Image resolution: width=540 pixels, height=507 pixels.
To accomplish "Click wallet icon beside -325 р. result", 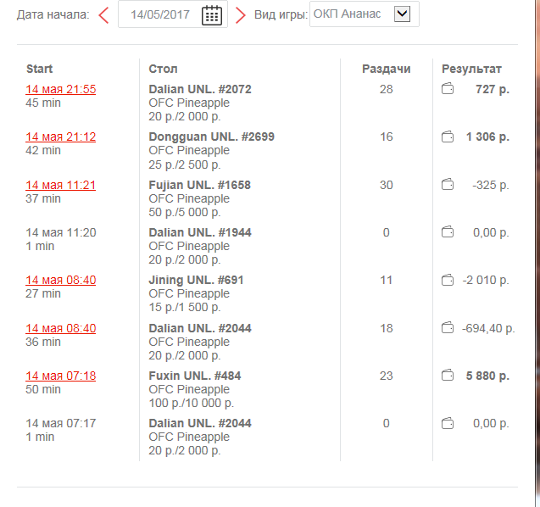I will point(448,185).
